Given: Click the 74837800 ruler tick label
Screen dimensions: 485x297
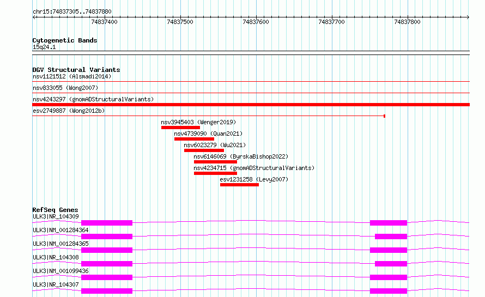Looking at the screenshot, I should tap(408, 22).
